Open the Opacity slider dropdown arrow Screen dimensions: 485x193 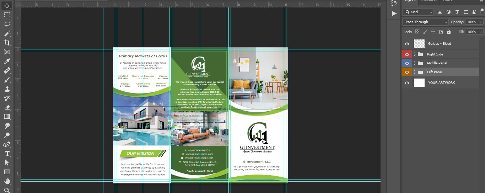pos(480,22)
